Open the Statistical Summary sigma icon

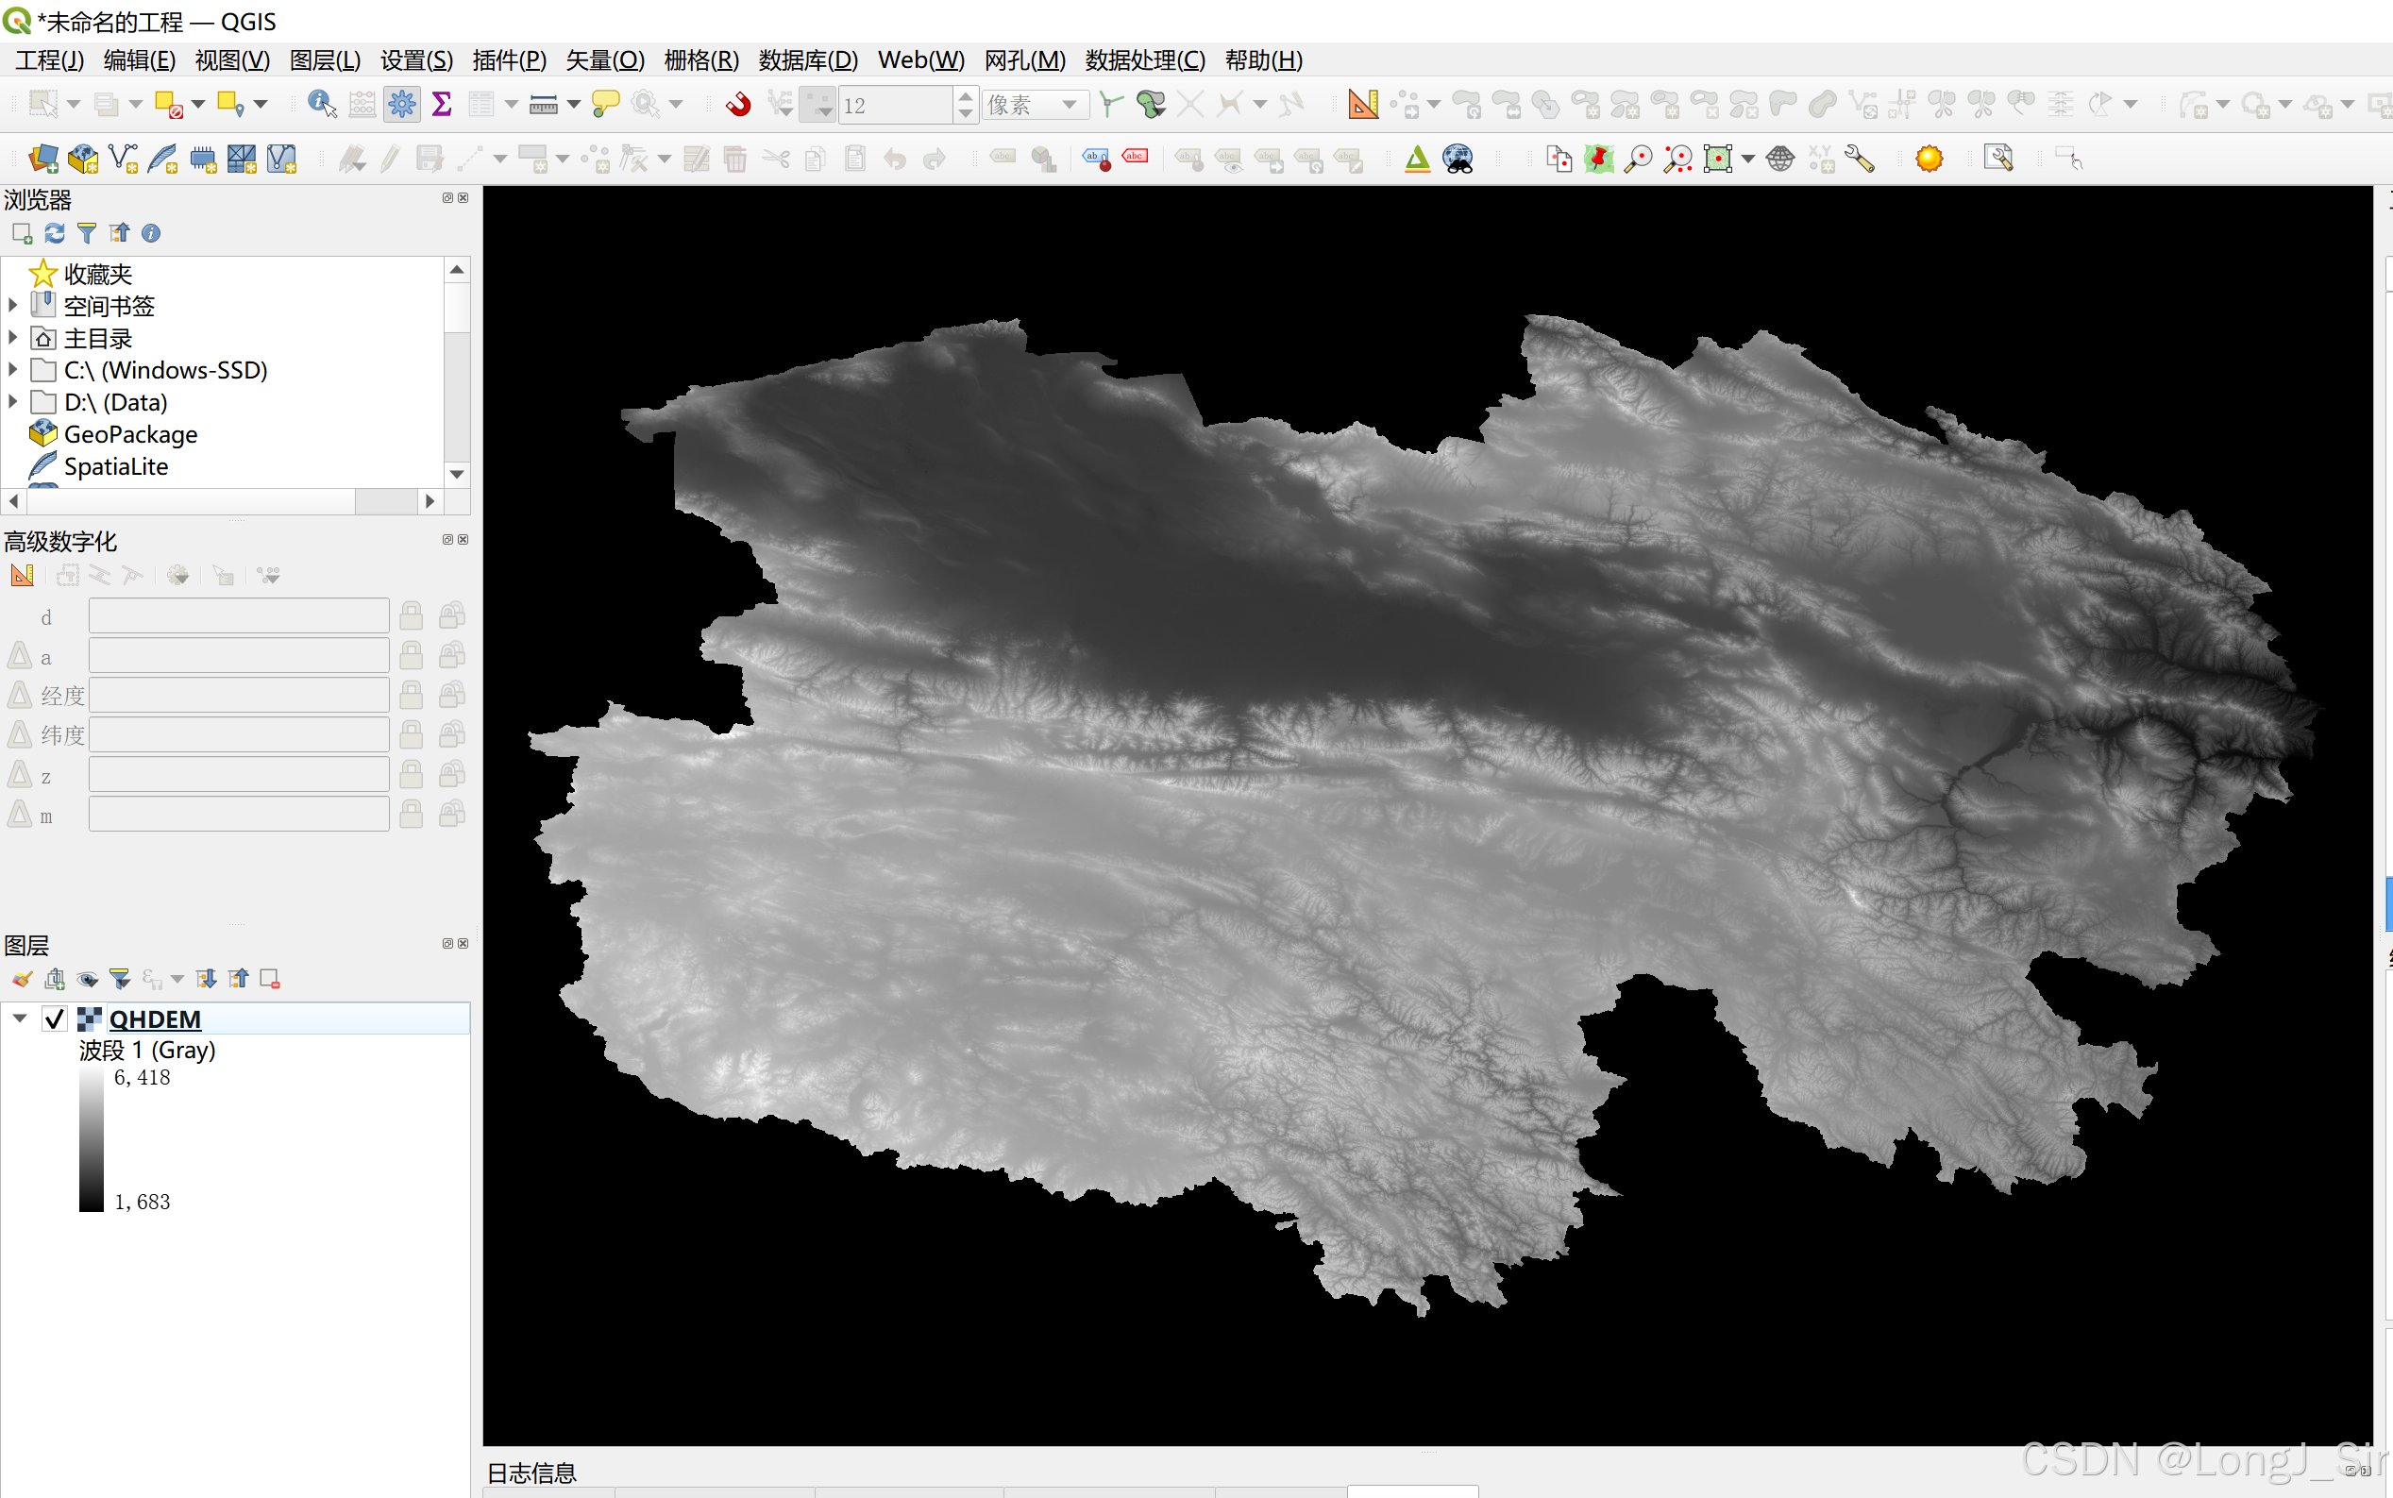[x=442, y=103]
